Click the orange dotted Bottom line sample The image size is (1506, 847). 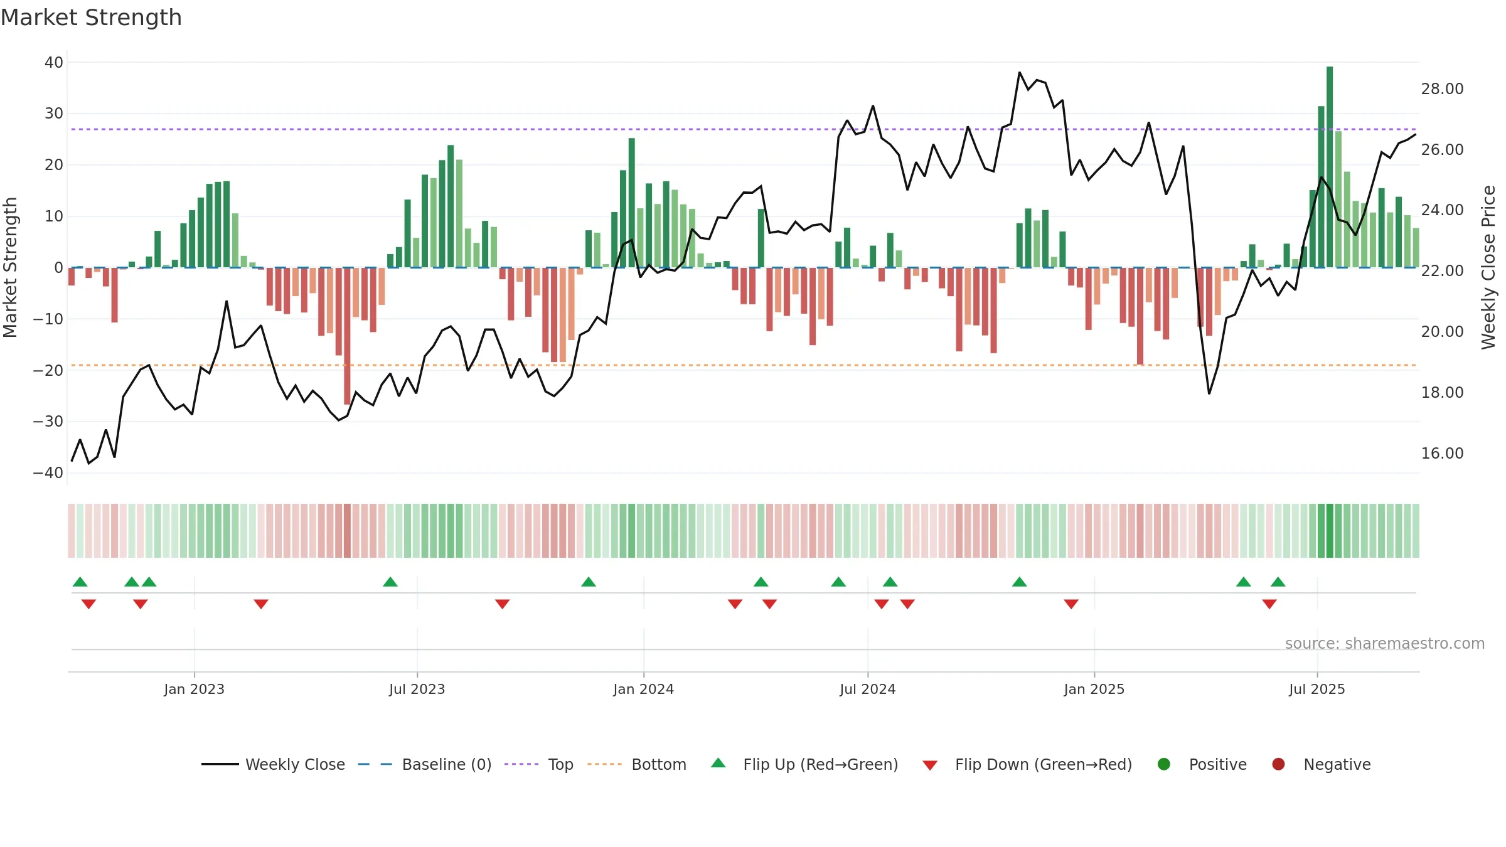point(604,764)
